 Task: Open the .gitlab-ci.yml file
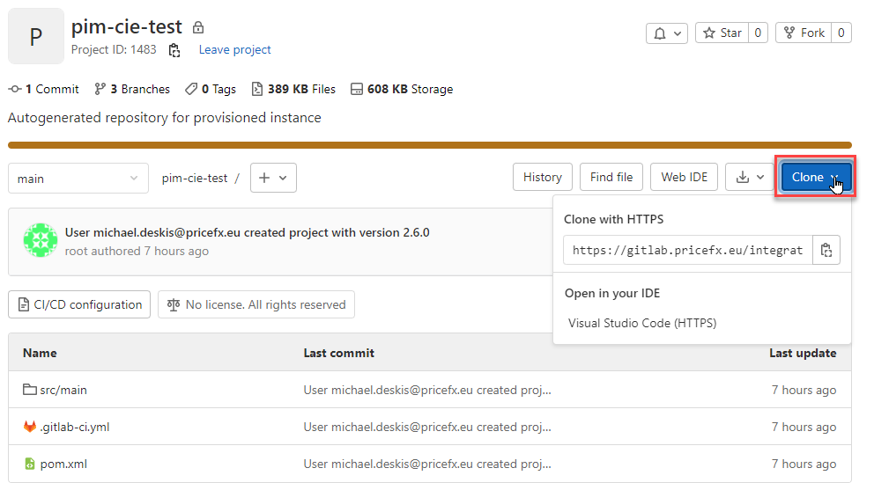pos(75,427)
